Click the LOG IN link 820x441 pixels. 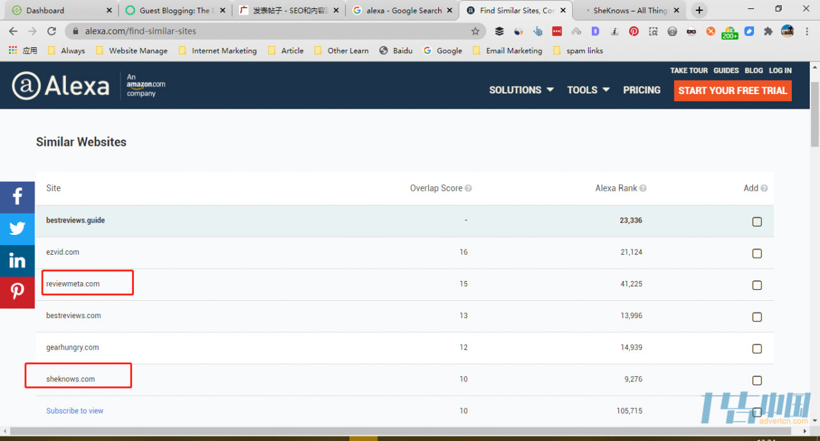point(780,70)
